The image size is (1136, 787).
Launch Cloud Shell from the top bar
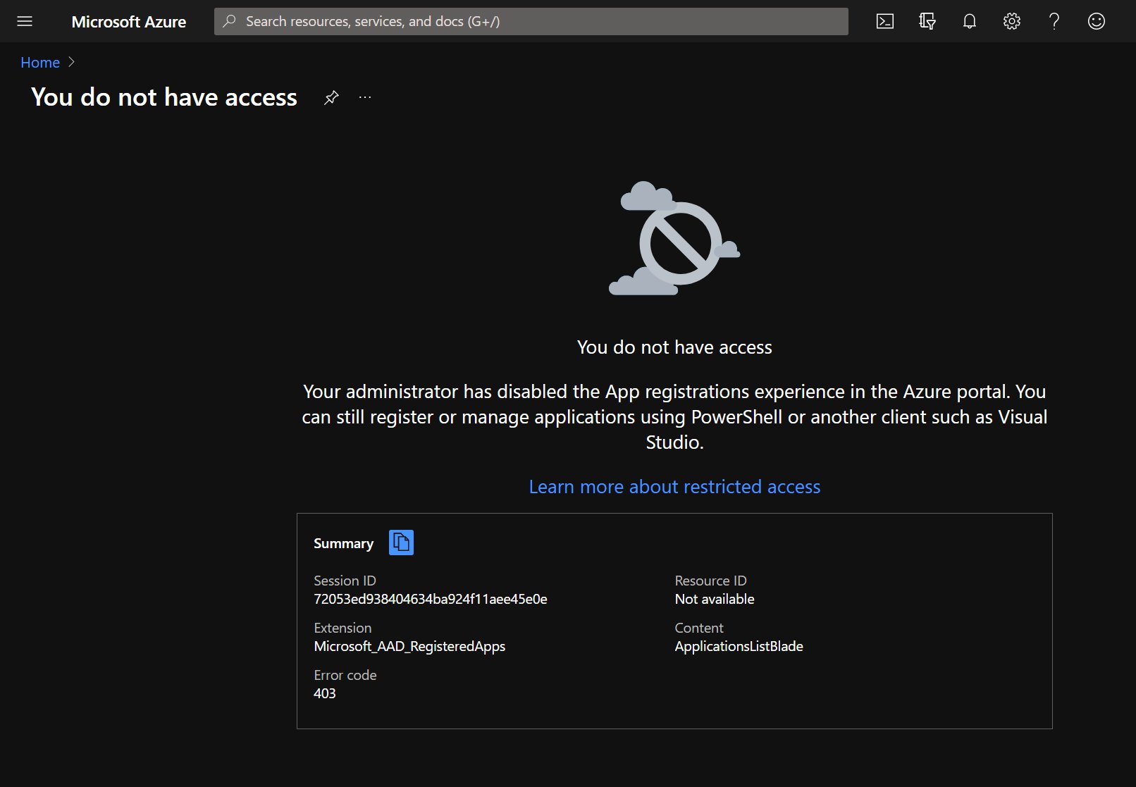point(885,21)
